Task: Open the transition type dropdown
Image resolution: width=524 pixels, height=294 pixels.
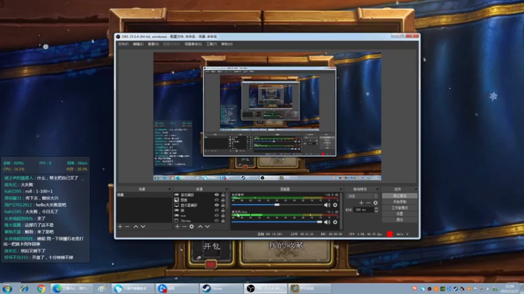Action: 362,196
